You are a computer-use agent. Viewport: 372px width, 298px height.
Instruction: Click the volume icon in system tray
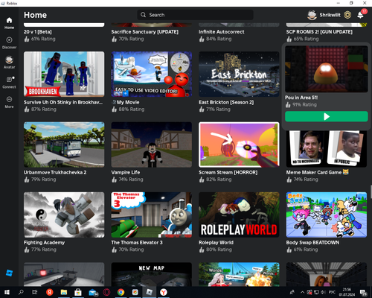pos(323,292)
